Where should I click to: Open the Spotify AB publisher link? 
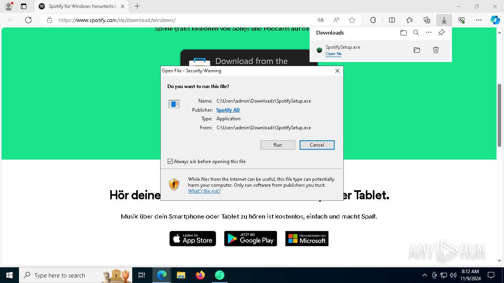pyautogui.click(x=228, y=110)
